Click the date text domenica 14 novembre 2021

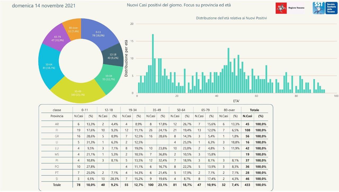pos(44,6)
